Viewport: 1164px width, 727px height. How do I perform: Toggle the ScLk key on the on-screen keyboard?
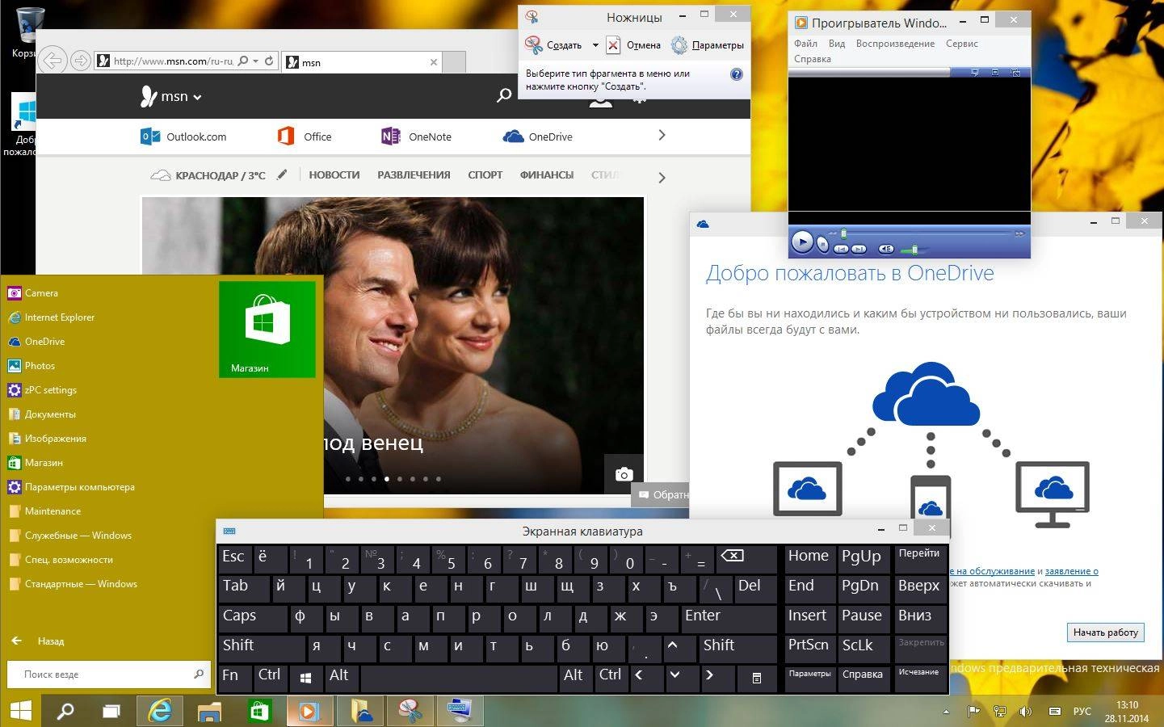click(x=864, y=649)
